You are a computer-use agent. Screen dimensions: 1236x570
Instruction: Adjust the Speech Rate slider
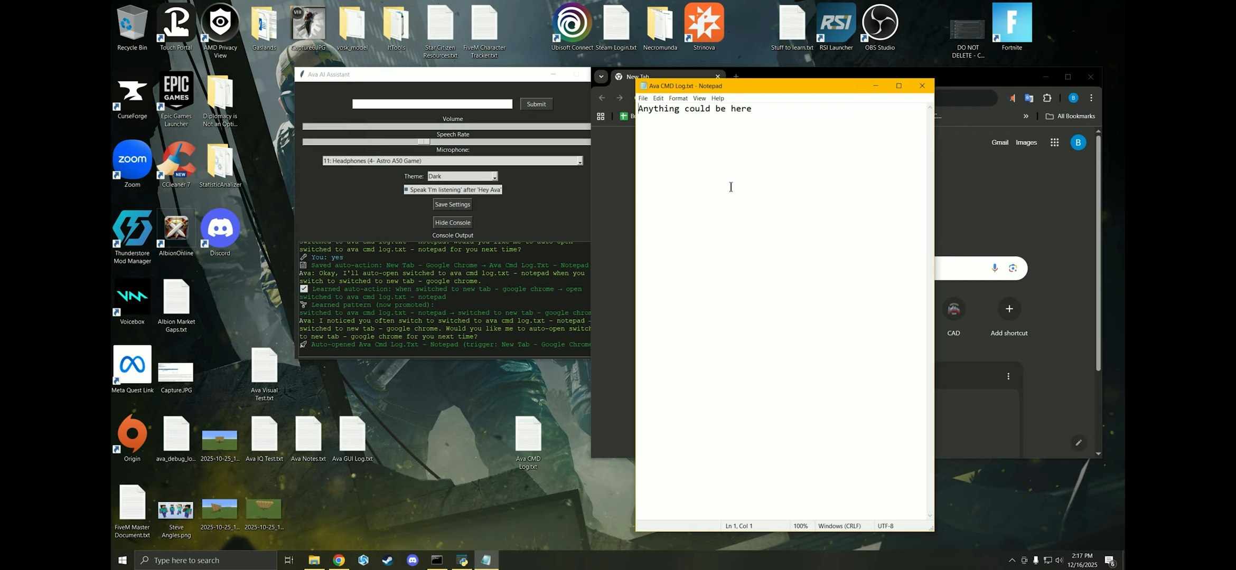click(423, 141)
